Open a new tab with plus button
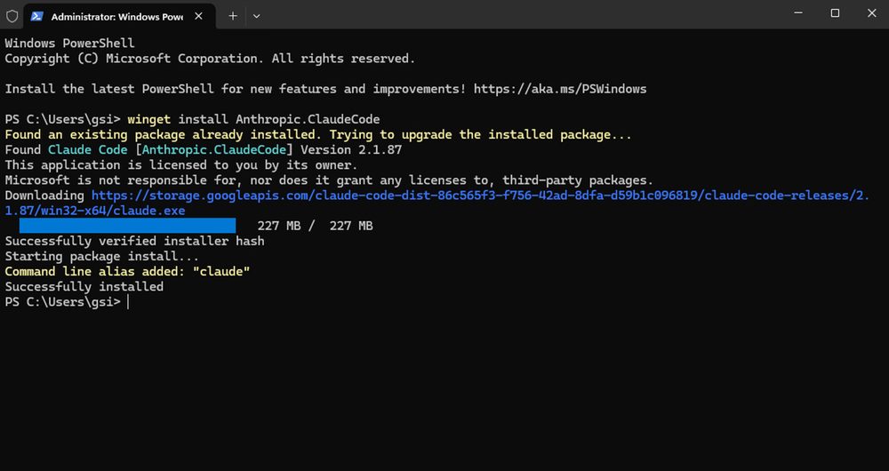This screenshot has width=889, height=471. [233, 16]
